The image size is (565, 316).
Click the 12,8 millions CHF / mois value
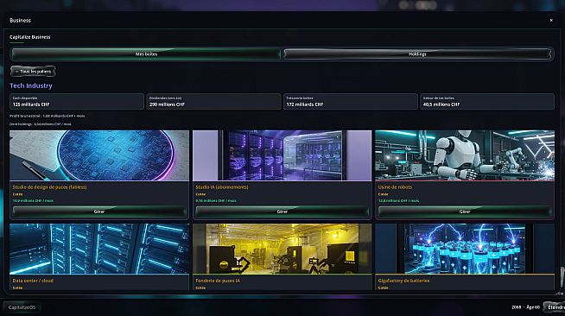tap(398, 201)
